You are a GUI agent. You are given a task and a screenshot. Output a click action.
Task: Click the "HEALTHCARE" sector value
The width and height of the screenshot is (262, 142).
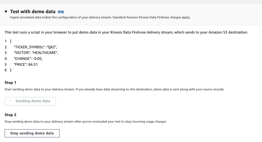pyautogui.click(x=45, y=53)
